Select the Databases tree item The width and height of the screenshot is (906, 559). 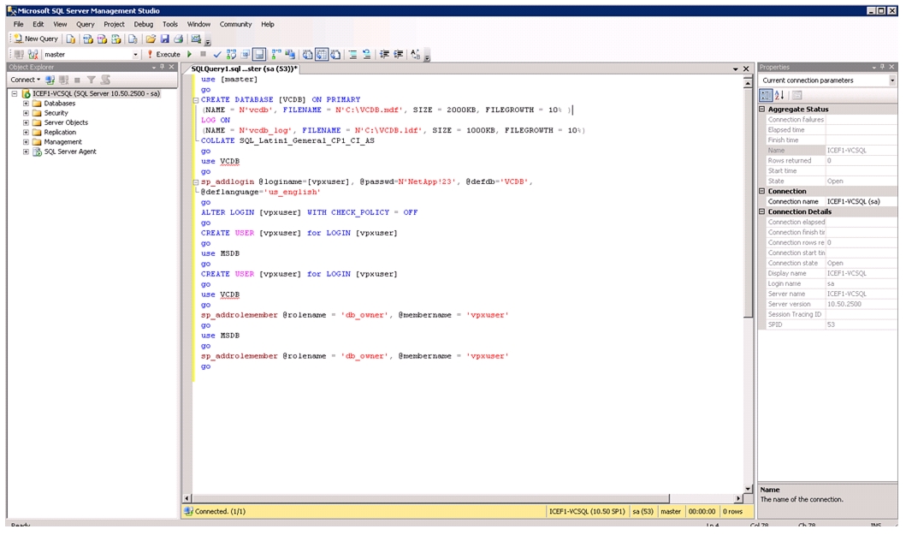click(60, 104)
